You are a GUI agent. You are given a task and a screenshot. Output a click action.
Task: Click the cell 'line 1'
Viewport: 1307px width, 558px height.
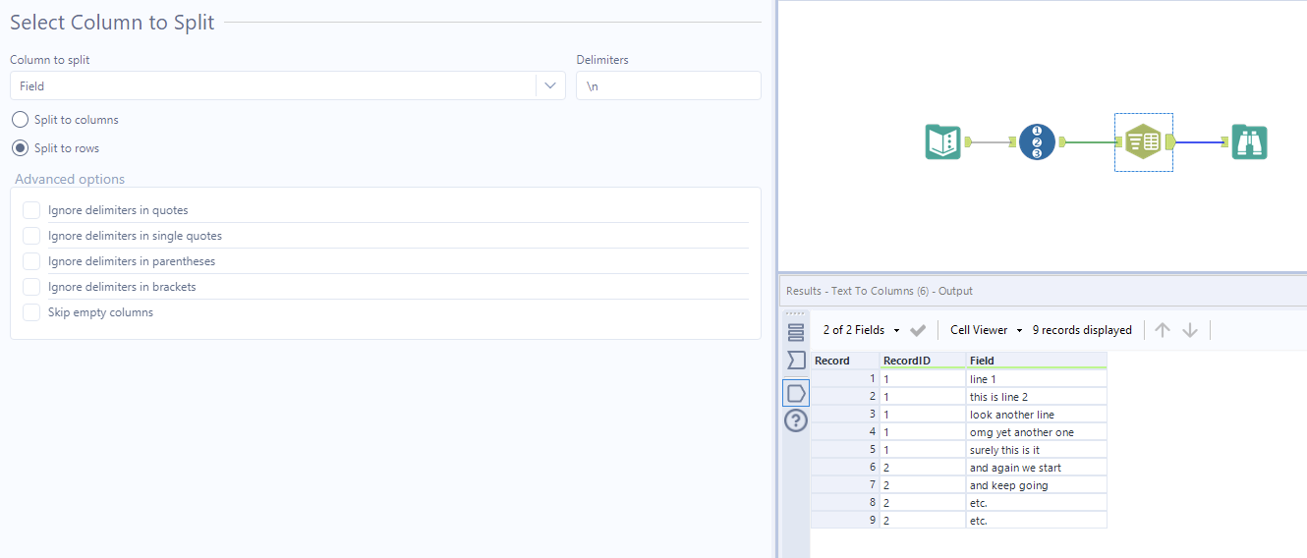1037,379
